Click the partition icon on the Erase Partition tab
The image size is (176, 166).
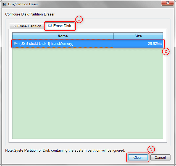(x=14, y=26)
